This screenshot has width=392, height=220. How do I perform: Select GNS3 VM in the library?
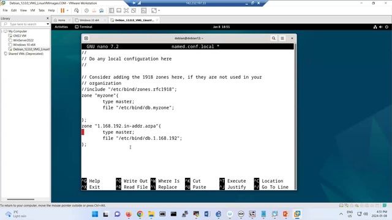20,35
